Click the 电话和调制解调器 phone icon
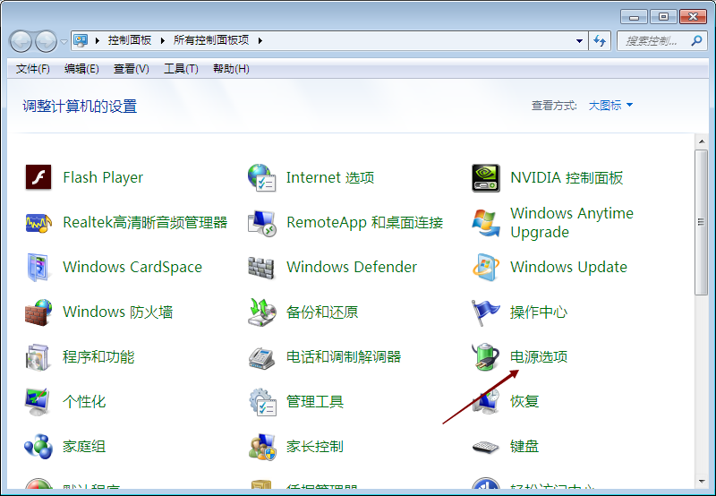716x496 pixels. 261,358
